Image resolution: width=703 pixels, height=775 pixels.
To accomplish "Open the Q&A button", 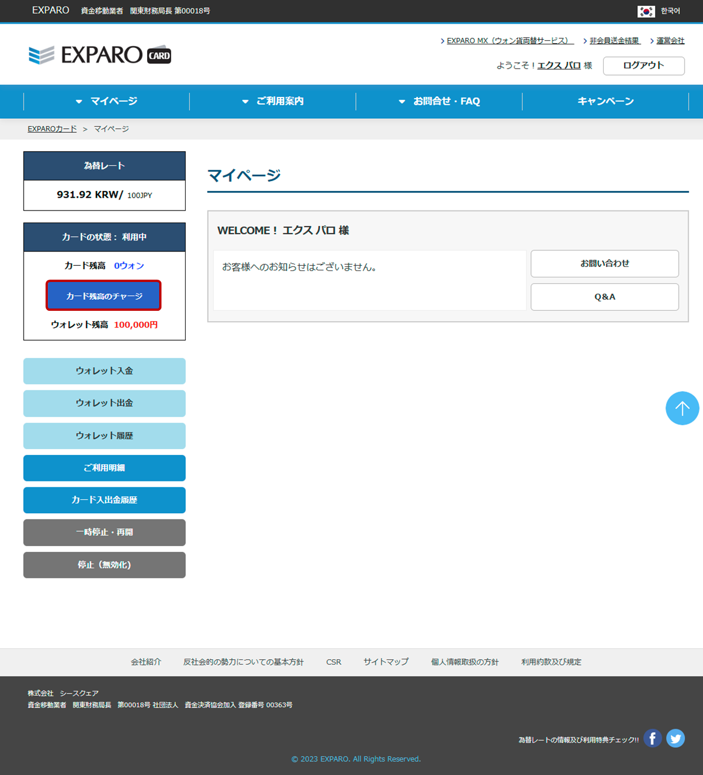I will [604, 297].
